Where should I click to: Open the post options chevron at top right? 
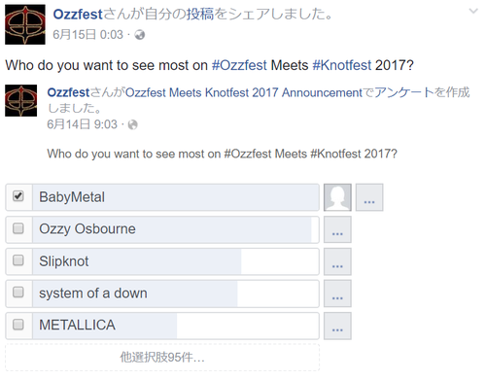coord(473,12)
